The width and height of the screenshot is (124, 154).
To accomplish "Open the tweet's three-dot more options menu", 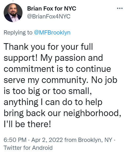I will click(120, 8).
